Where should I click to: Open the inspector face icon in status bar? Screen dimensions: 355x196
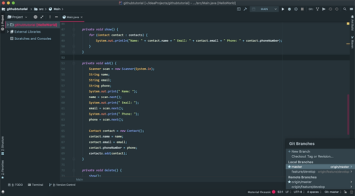[352, 192]
